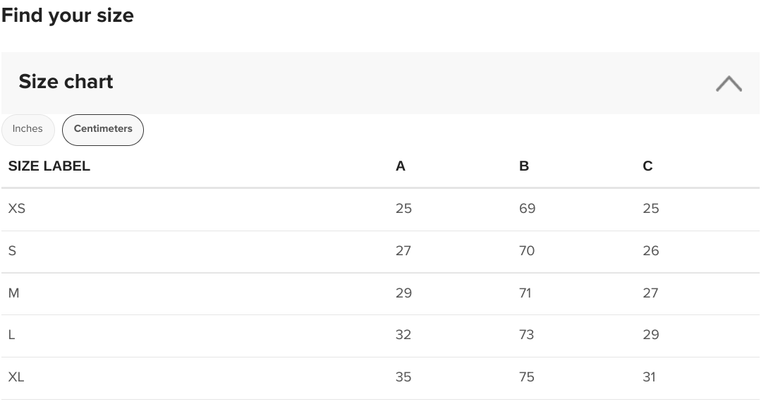Select the Centimeters unit toggle

tap(102, 130)
